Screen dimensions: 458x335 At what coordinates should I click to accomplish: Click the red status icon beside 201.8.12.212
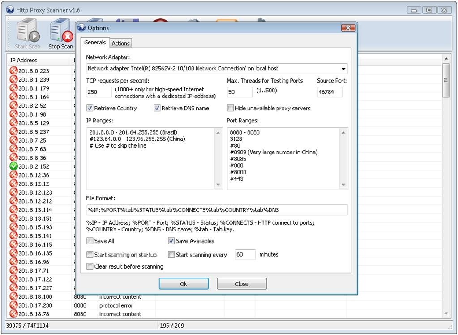pyautogui.click(x=13, y=201)
